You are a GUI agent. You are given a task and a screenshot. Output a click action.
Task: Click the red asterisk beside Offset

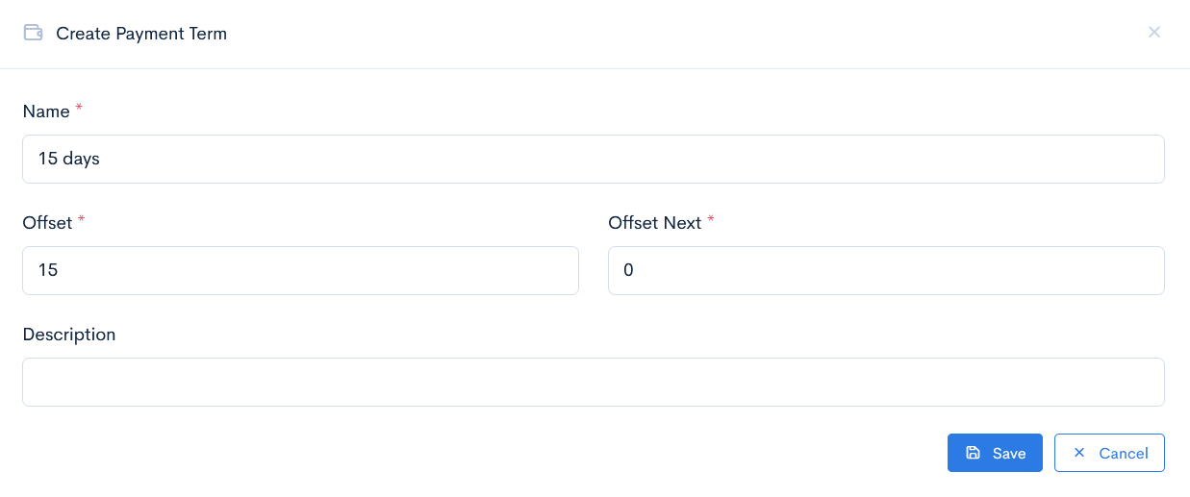coord(82,220)
